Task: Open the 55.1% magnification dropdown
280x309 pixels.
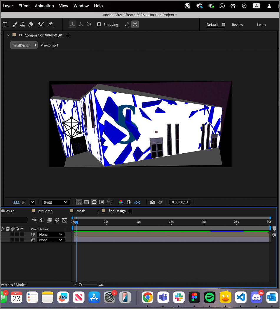Action: click(x=32, y=202)
